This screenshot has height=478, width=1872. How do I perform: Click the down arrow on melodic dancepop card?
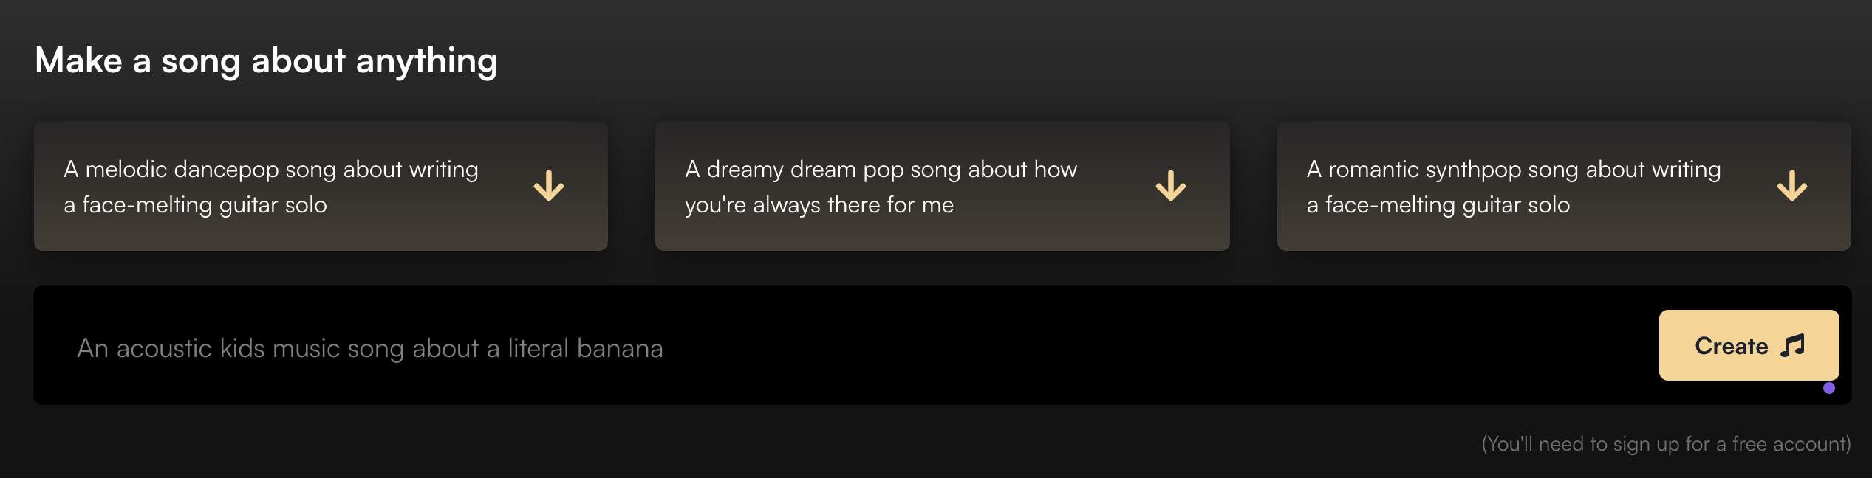pos(549,186)
